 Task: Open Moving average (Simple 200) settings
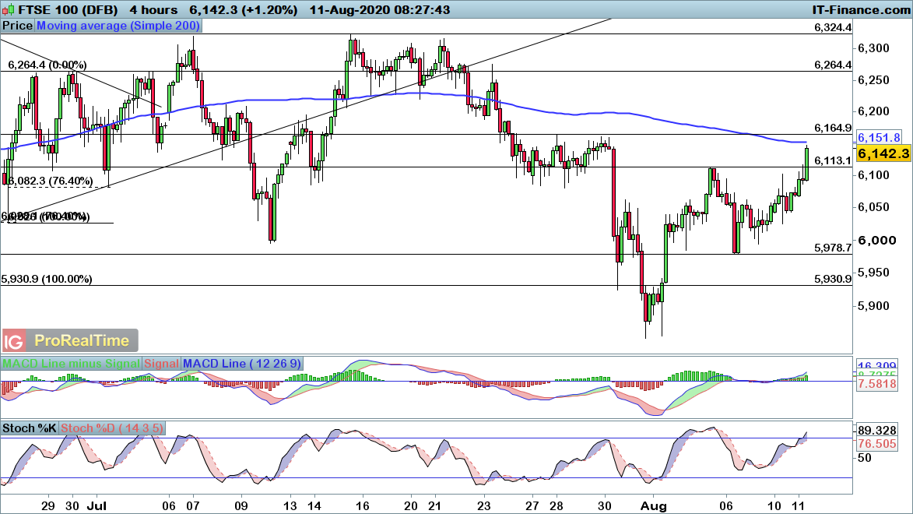coord(118,26)
